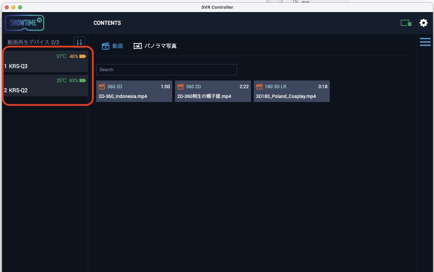Viewport: 434px width, 272px height.
Task: Click the 動画 clapperboard icon
Action: tap(106, 46)
